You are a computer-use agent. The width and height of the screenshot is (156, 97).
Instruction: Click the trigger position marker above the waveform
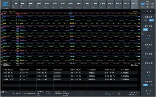[x=70, y=12]
